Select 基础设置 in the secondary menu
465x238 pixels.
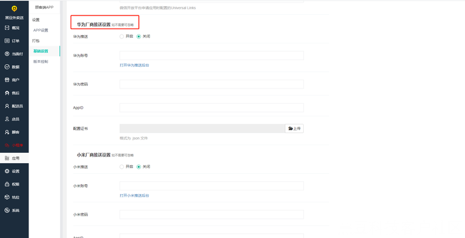pyautogui.click(x=41, y=51)
